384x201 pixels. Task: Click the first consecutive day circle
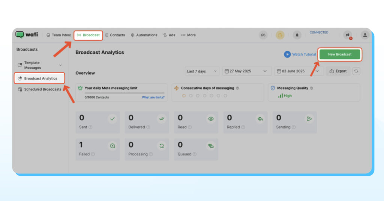[x=184, y=96]
